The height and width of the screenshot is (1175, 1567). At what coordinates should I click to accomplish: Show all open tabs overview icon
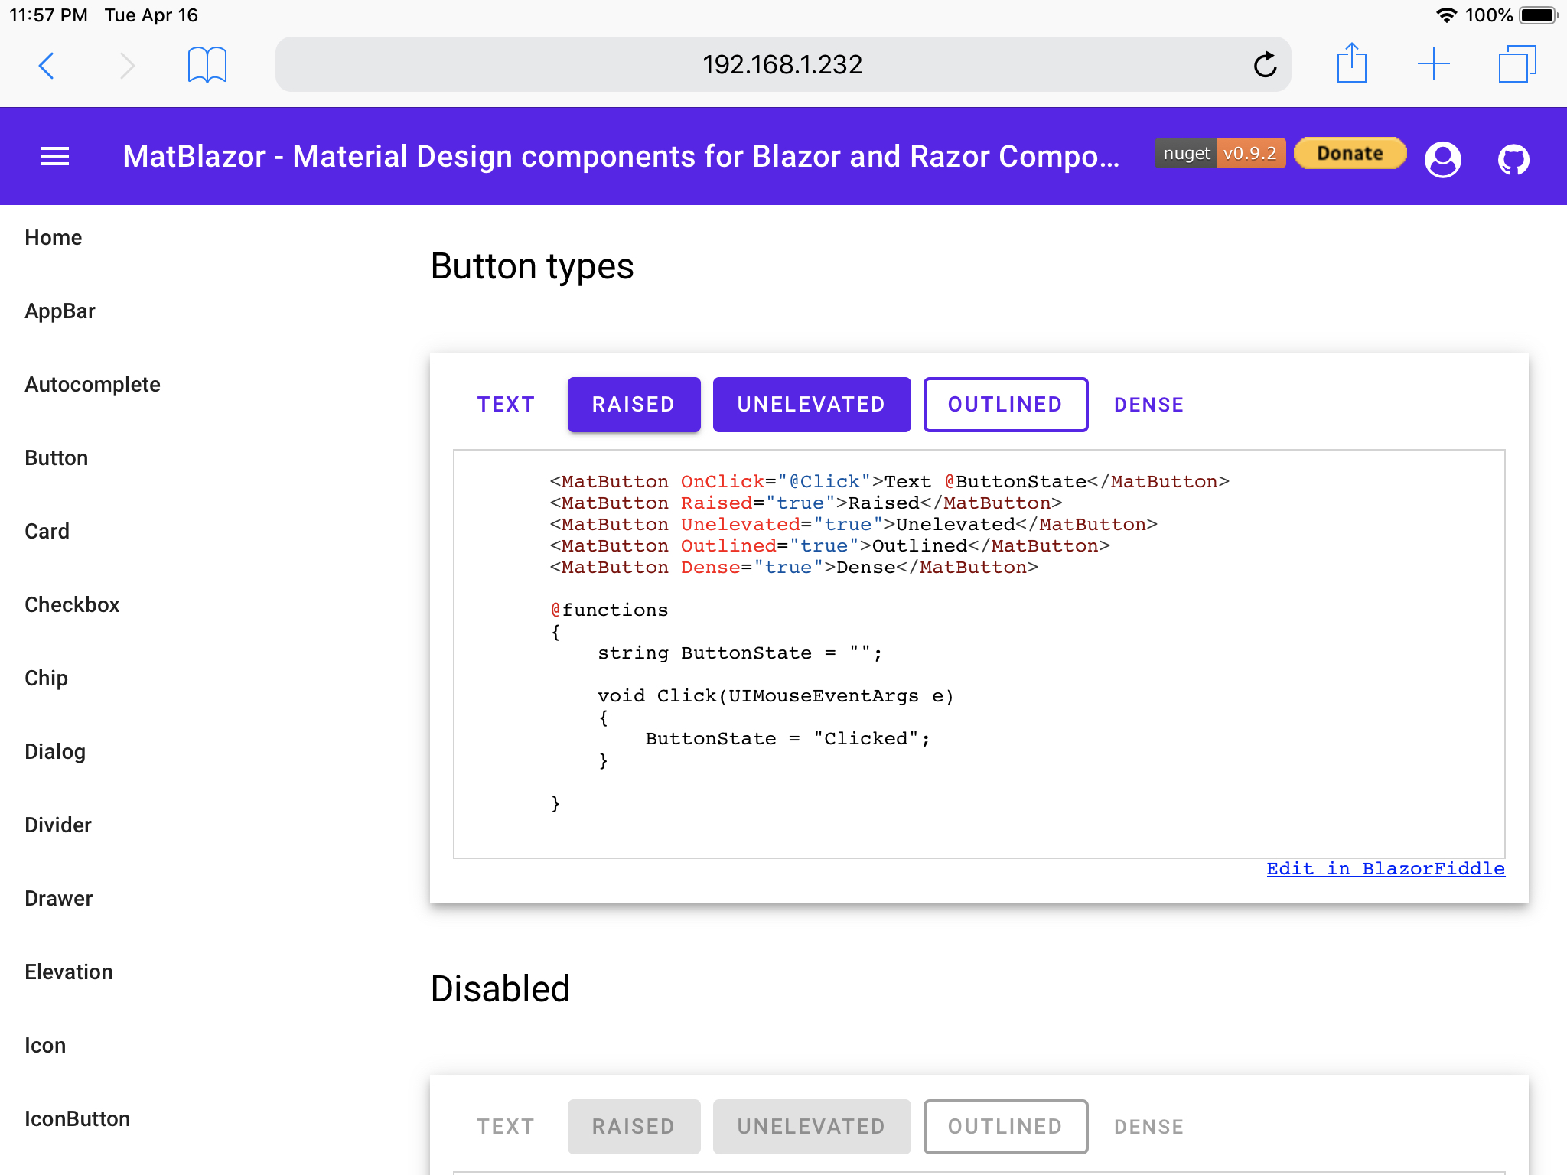pyautogui.click(x=1517, y=64)
